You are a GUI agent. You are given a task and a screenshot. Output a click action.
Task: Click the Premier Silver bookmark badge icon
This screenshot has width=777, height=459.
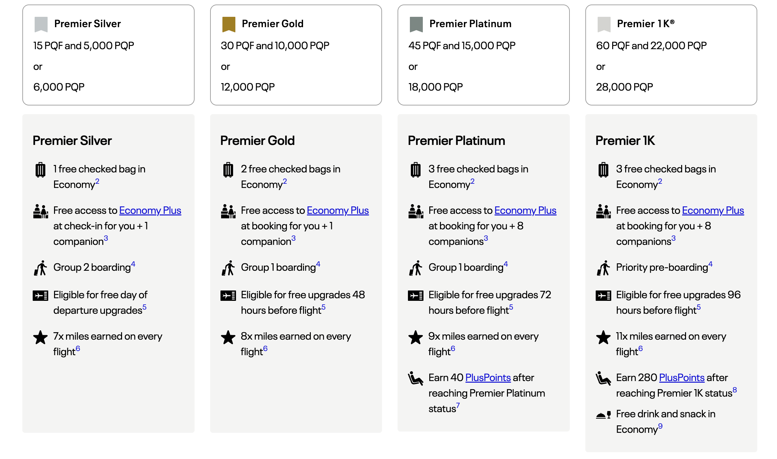[x=41, y=24]
